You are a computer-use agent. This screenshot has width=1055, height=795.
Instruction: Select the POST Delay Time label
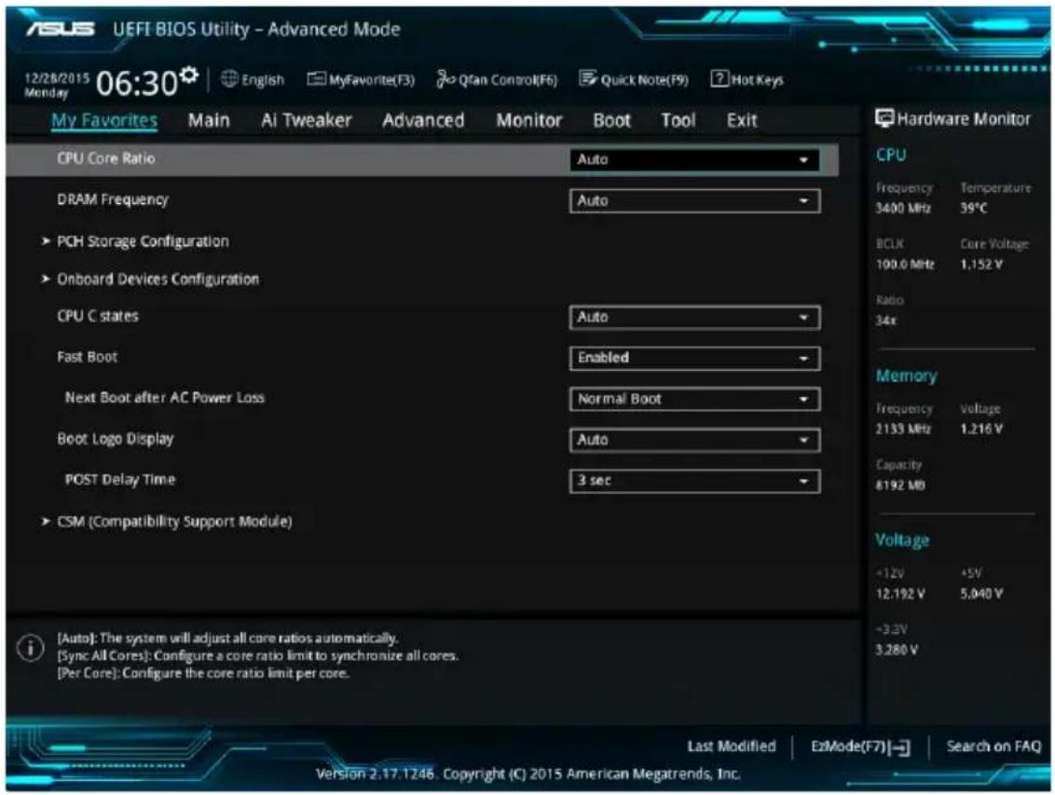pos(120,480)
